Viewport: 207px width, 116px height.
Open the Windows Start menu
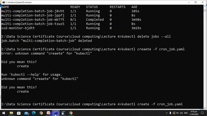click(x=4, y=113)
